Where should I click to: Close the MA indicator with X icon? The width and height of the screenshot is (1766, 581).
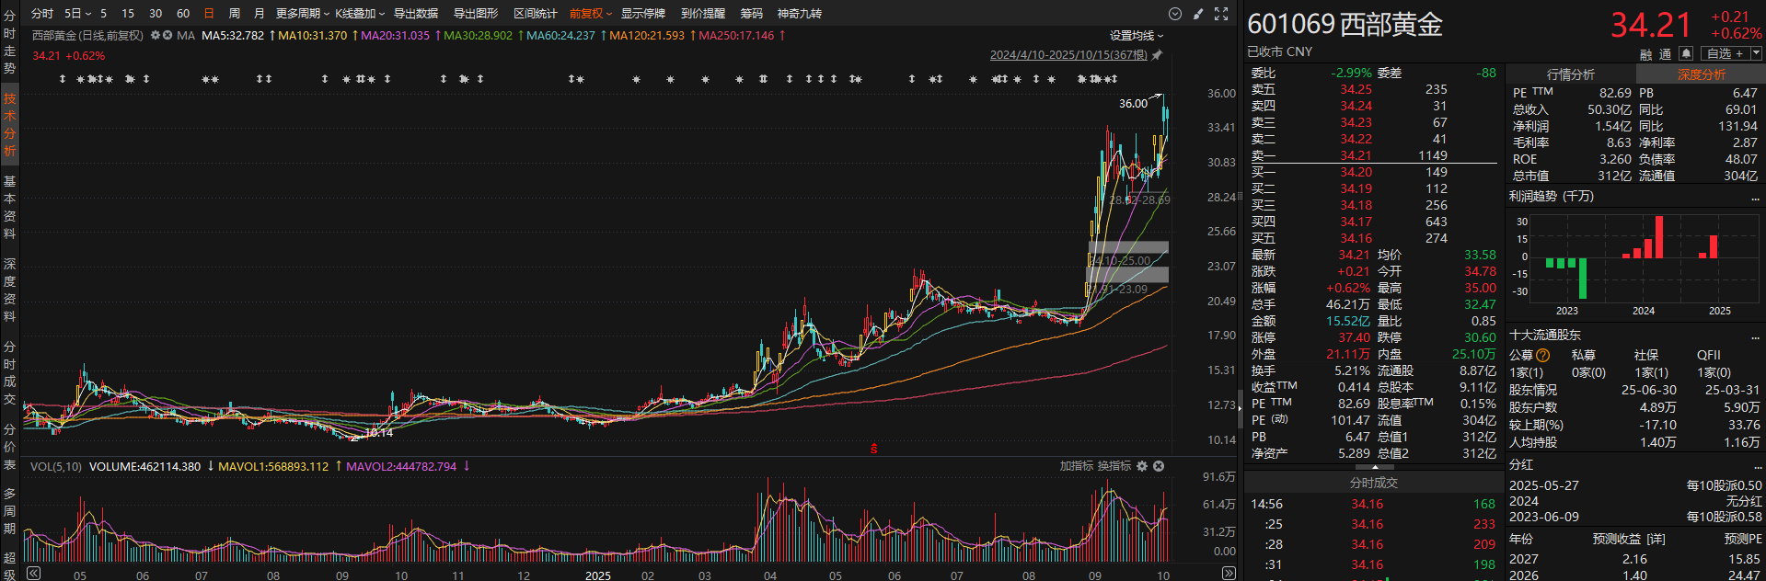[168, 36]
